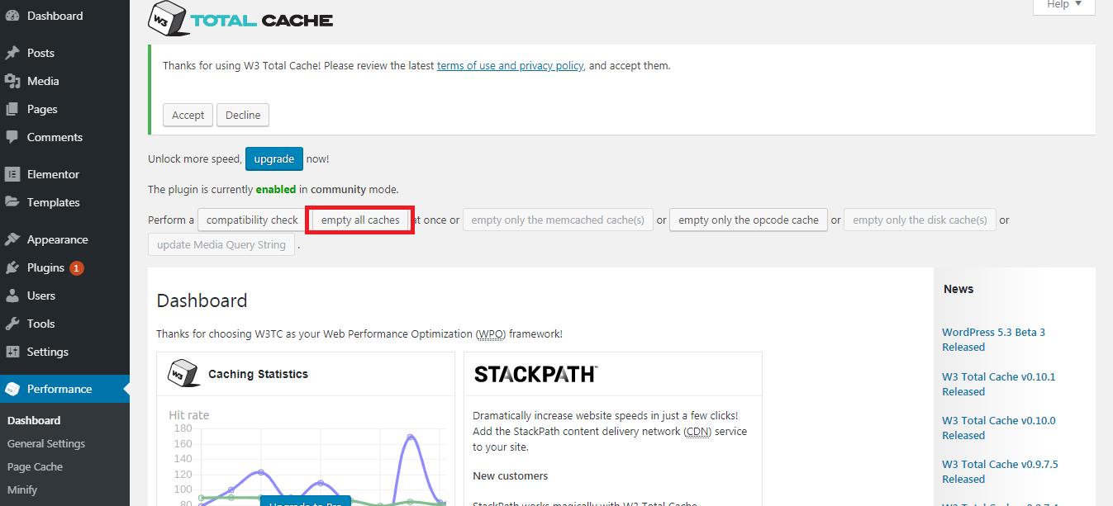Image resolution: width=1113 pixels, height=506 pixels.
Task: Open terms of use and privacy policy link
Action: (x=511, y=65)
